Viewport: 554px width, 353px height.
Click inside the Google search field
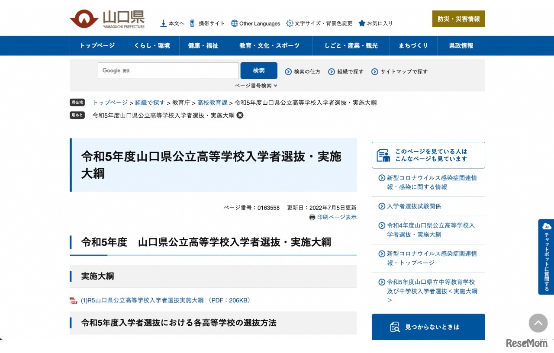[x=168, y=71]
